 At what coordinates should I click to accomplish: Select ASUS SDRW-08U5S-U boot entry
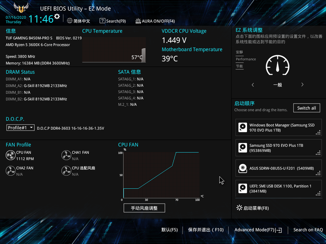[x=279, y=168]
